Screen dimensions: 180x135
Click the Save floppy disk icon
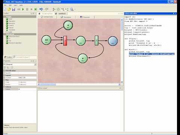click(13, 9)
